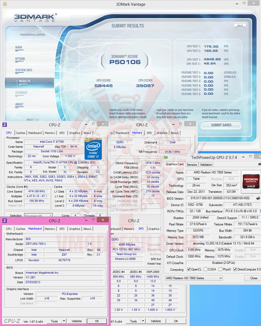Image resolution: width=261 pixels, height=326 pixels.
Task: Switch to the Sensors tab in GPU-Z
Action: 192,165
